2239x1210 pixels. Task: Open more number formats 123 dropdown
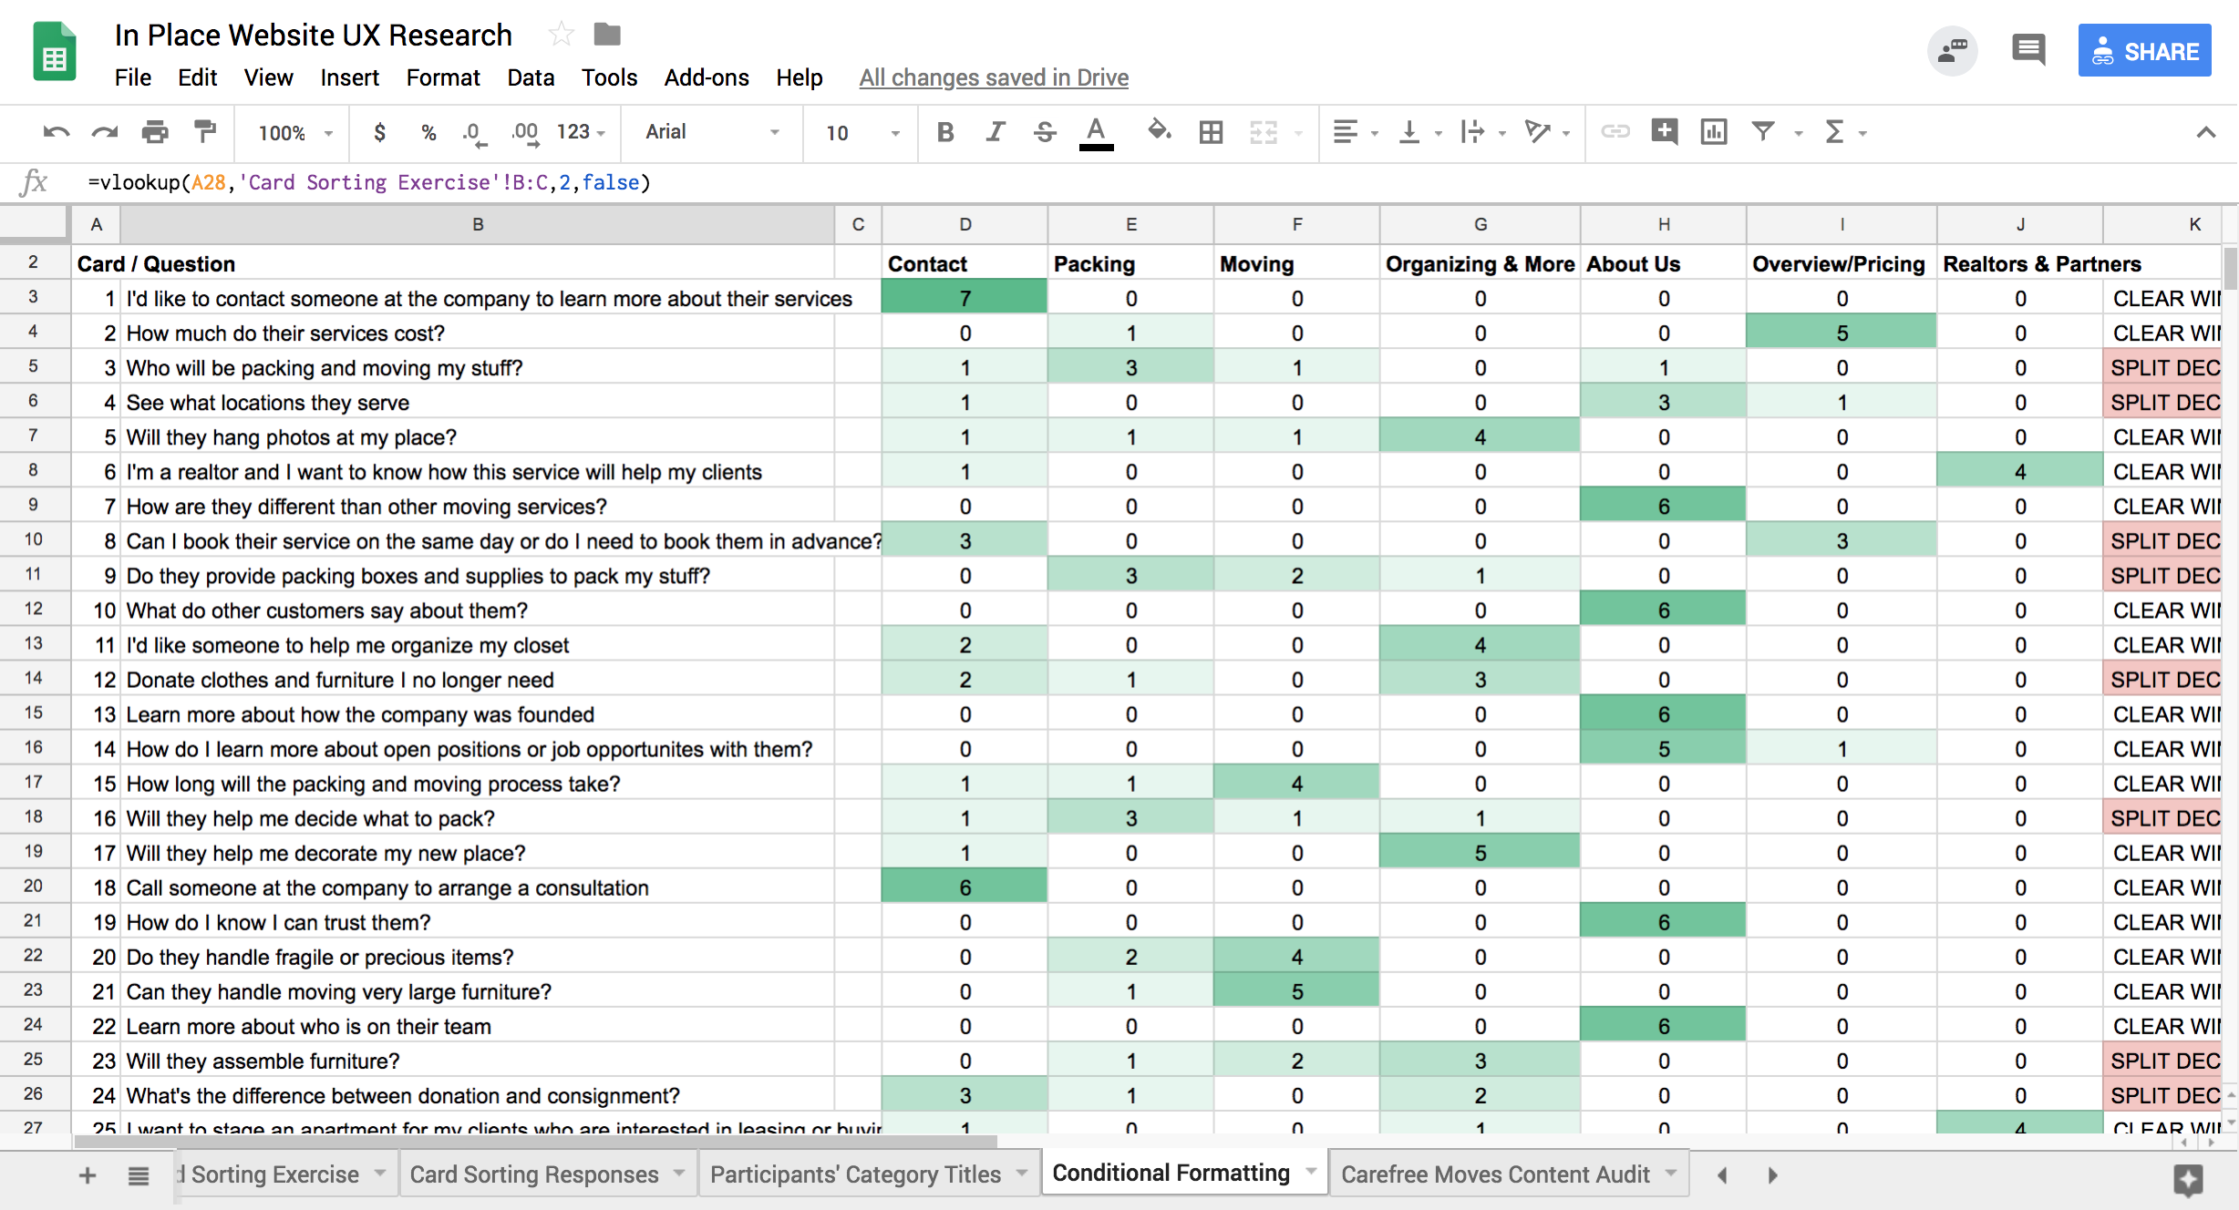pos(581,132)
